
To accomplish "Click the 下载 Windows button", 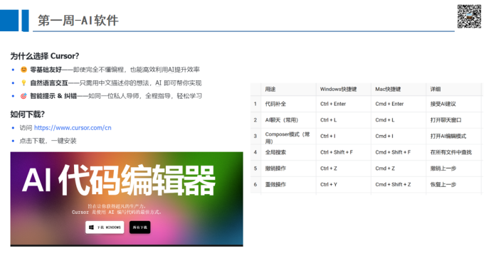I will pos(105,227).
